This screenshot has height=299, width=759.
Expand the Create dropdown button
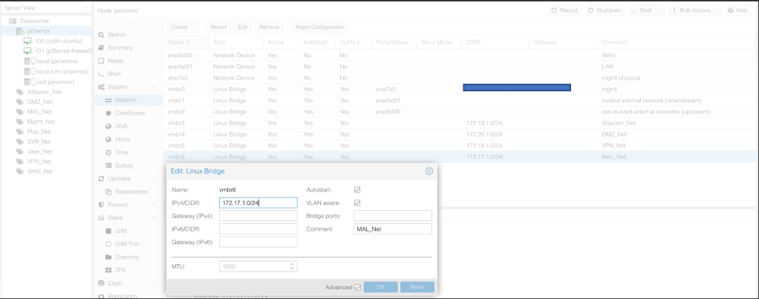[183, 27]
